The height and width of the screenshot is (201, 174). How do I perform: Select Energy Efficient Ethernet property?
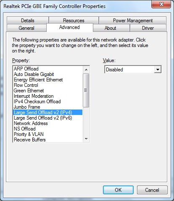(x=38, y=80)
